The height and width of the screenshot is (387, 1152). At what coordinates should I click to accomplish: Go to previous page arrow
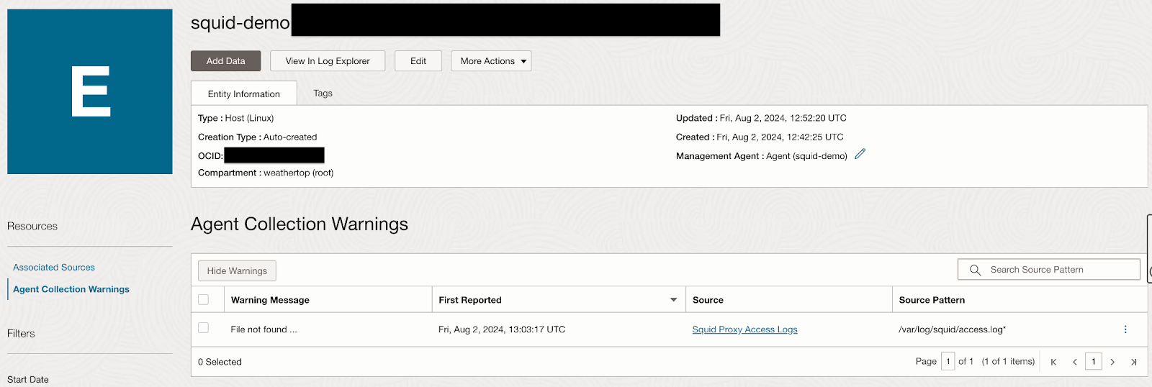(x=1074, y=362)
